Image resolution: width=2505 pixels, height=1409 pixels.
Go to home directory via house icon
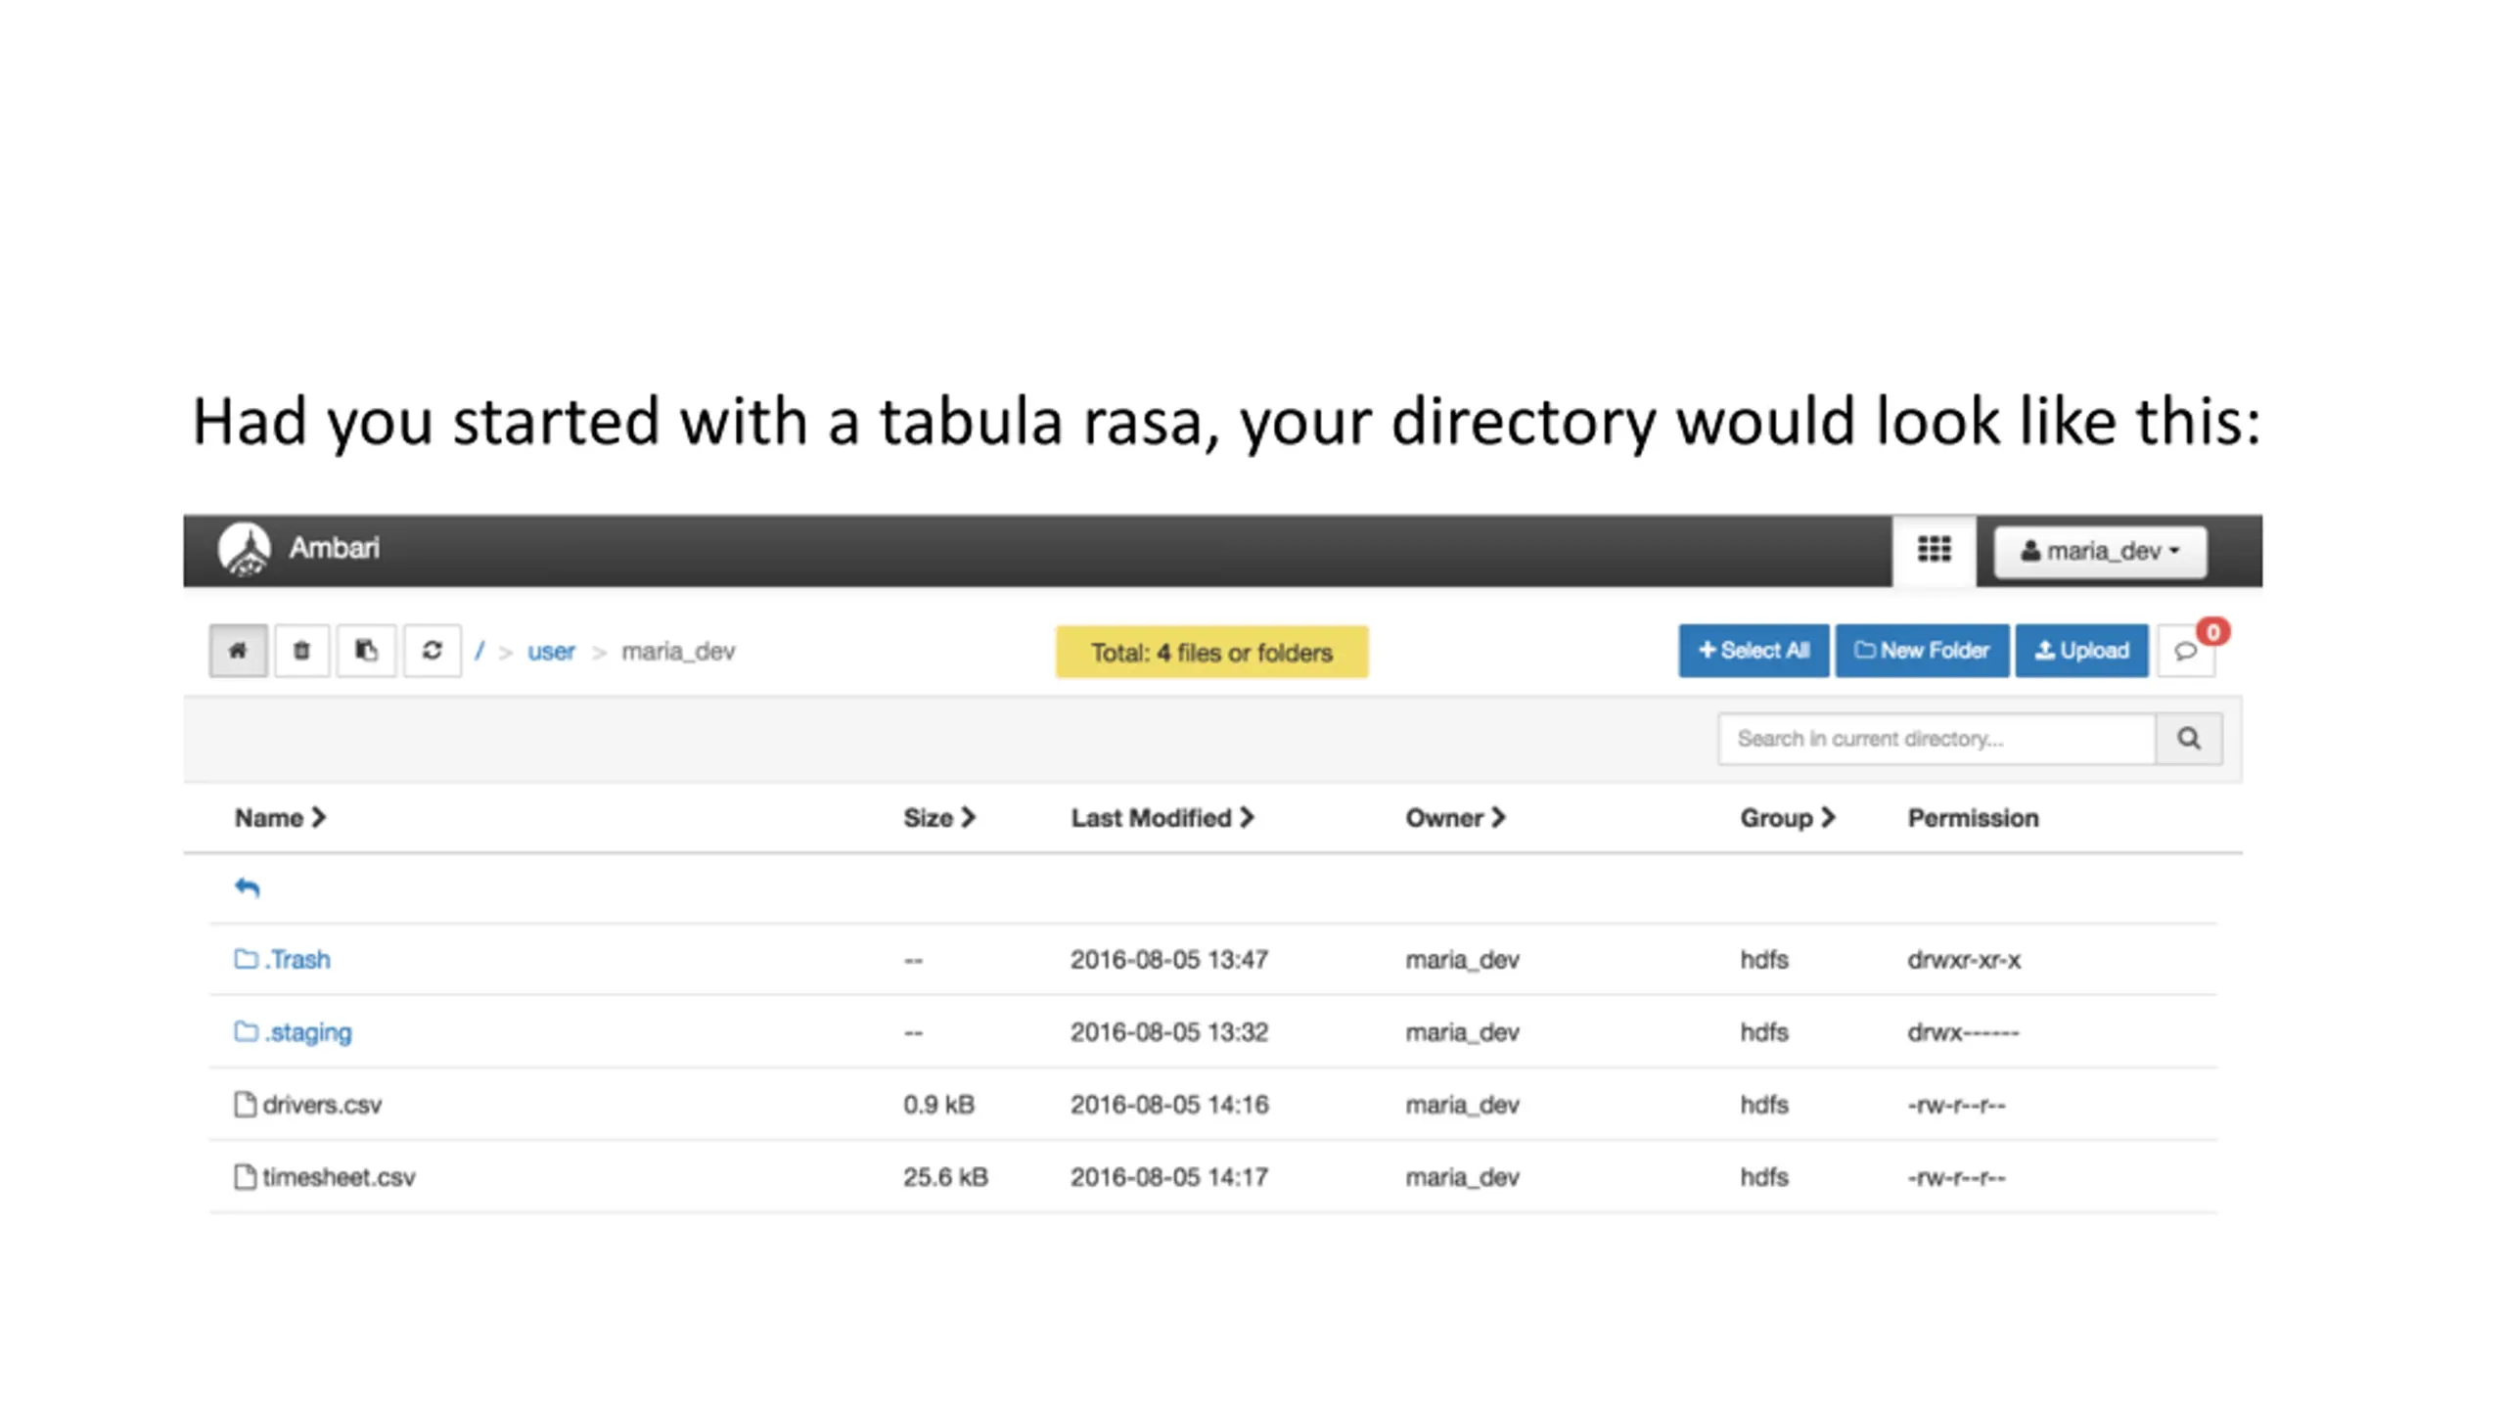(238, 651)
